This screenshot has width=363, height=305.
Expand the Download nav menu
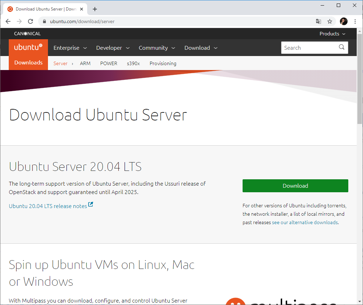click(201, 48)
